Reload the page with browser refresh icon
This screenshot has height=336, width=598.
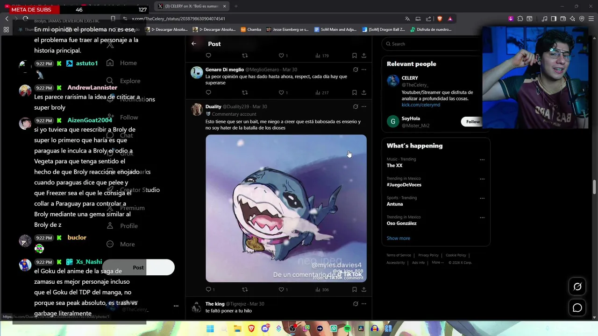(x=25, y=19)
